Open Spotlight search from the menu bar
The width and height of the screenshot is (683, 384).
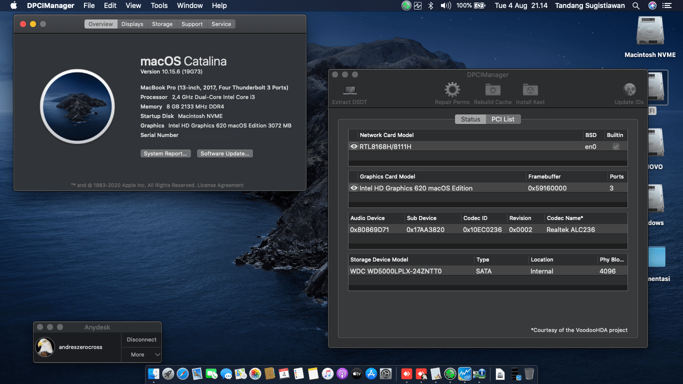pos(636,5)
